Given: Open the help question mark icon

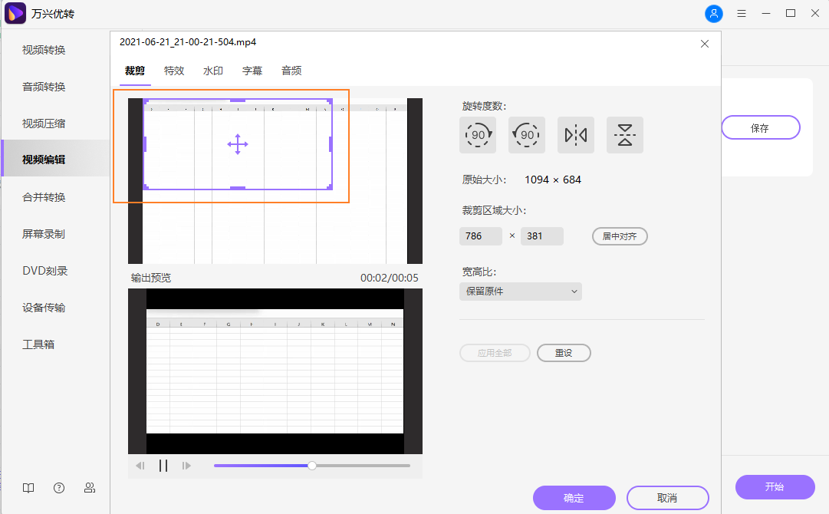Looking at the screenshot, I should pos(59,488).
